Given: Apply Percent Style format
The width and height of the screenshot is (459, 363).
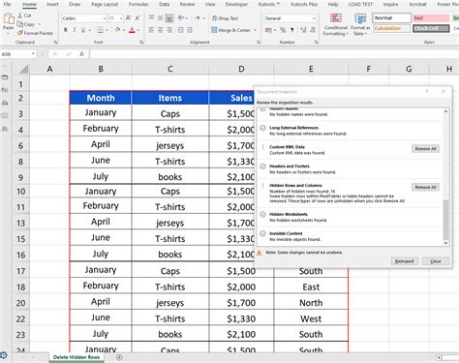Looking at the screenshot, I should pos(283,30).
